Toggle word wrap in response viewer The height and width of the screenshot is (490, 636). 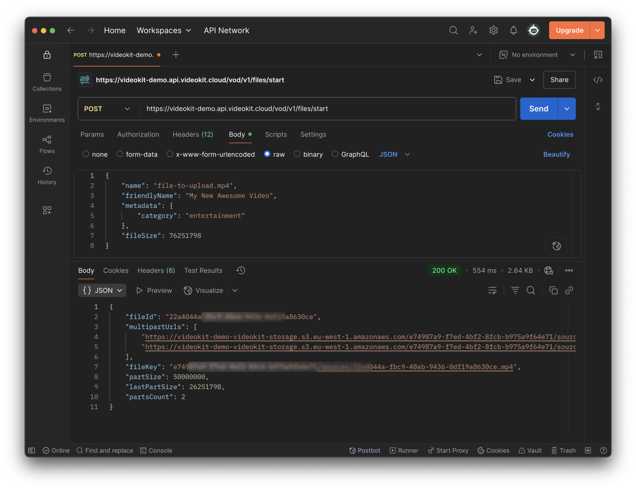pos(493,290)
